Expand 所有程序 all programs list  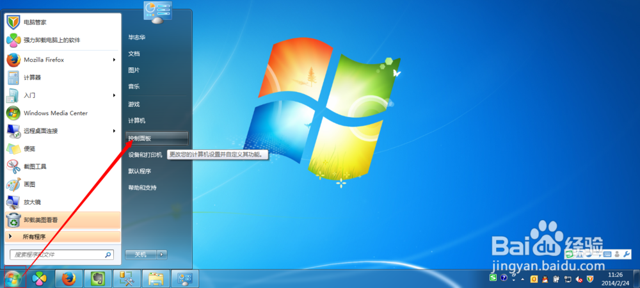click(x=63, y=237)
